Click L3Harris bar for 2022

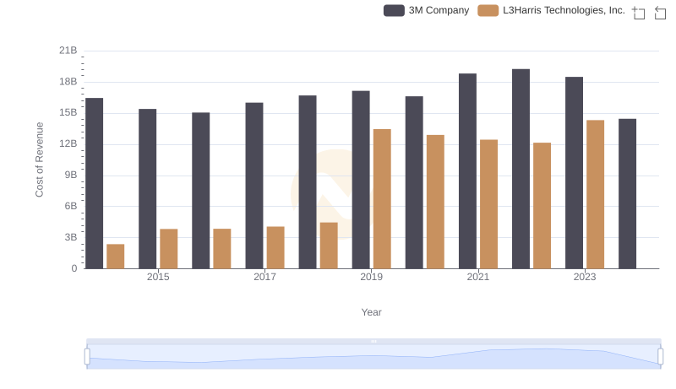coord(542,206)
